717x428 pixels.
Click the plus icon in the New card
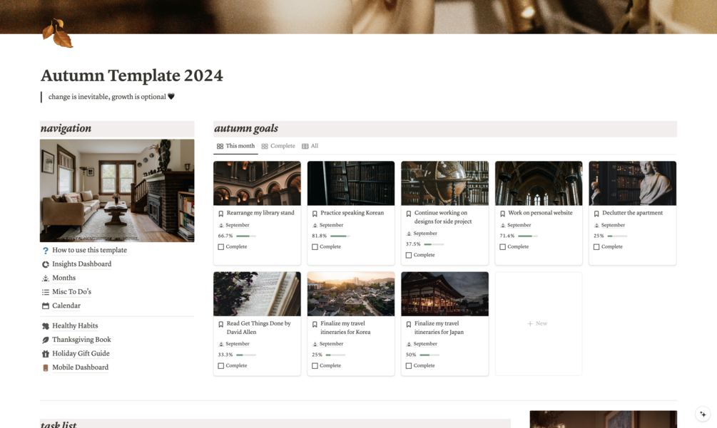pyautogui.click(x=530, y=323)
